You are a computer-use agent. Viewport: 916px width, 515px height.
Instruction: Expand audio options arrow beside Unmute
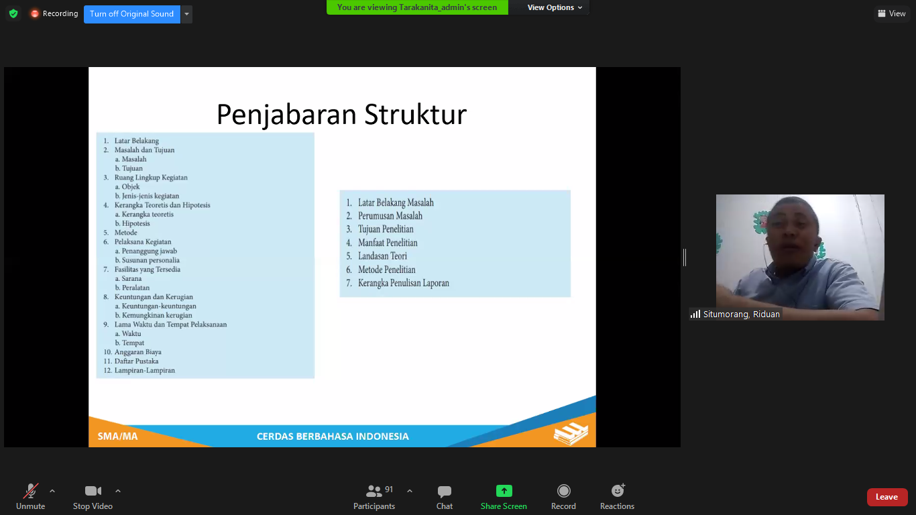tap(52, 490)
